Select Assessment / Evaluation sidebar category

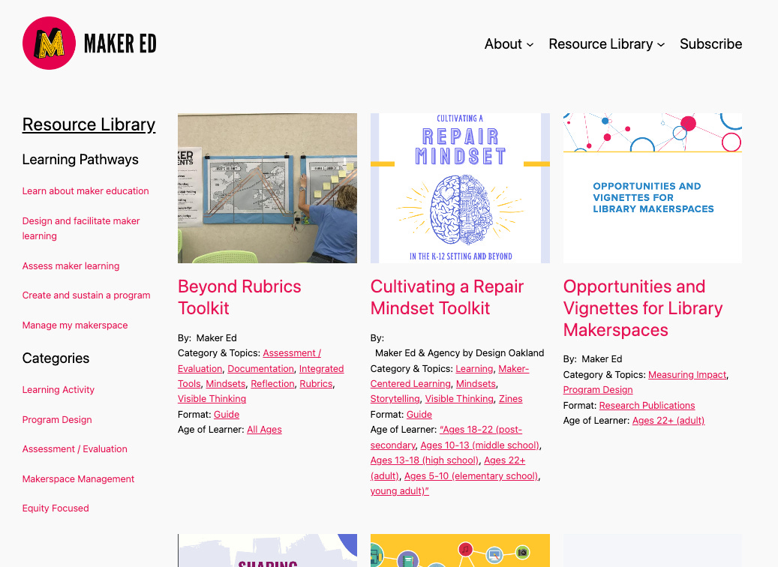coord(75,449)
